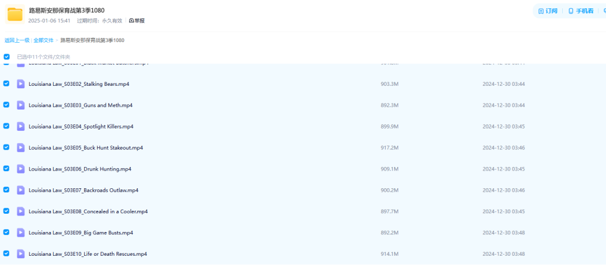
Task: Open Louisiana Law_S03E03_Guns and Meth.mp4 file
Action: (80, 105)
